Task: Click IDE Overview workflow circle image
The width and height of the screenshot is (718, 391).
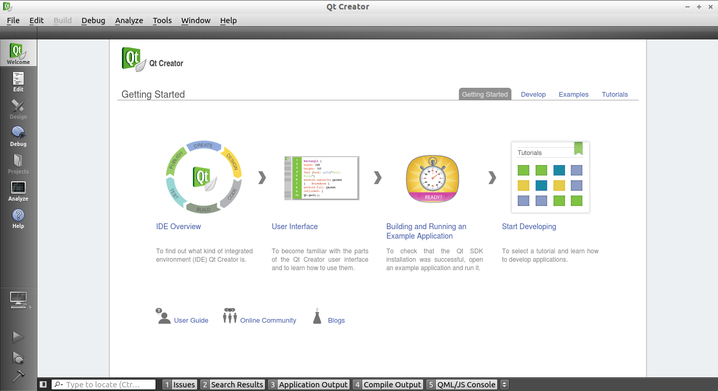Action: (x=203, y=178)
